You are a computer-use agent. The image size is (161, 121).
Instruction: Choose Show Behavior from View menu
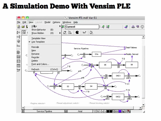coord(45,30)
